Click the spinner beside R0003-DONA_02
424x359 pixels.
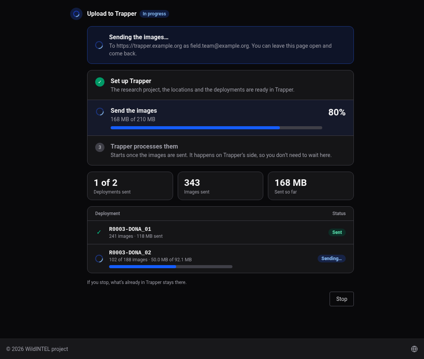(x=99, y=259)
